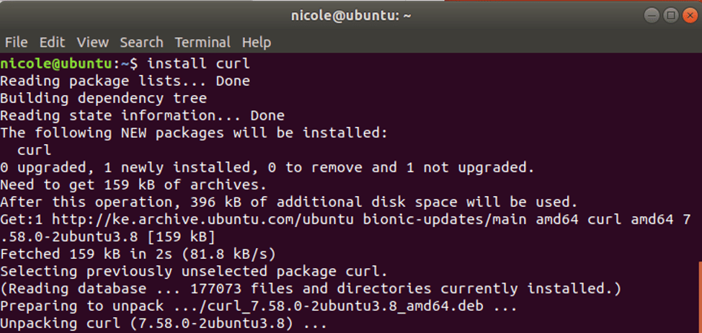Open the File menu
702x333 pixels.
(x=16, y=43)
